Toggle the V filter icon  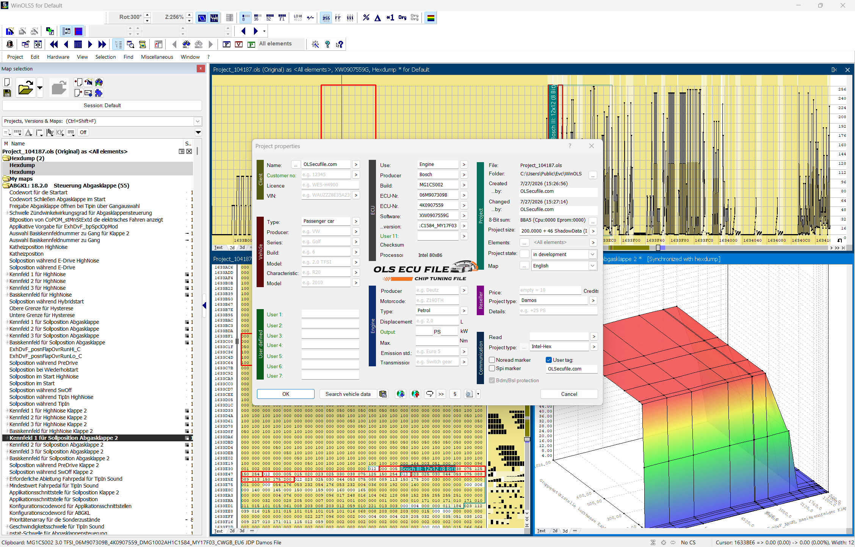239,44
